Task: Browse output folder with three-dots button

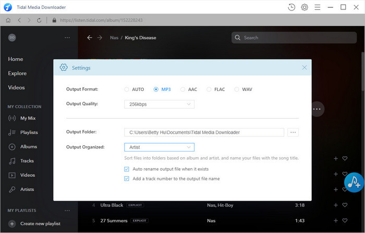Action: [294, 132]
